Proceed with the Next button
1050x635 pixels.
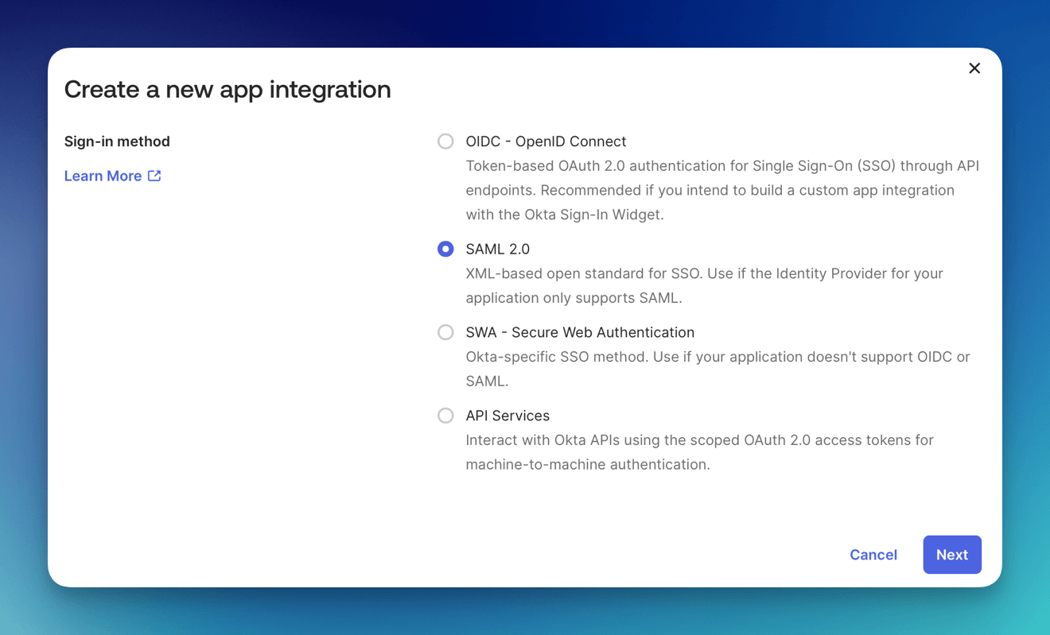(952, 555)
